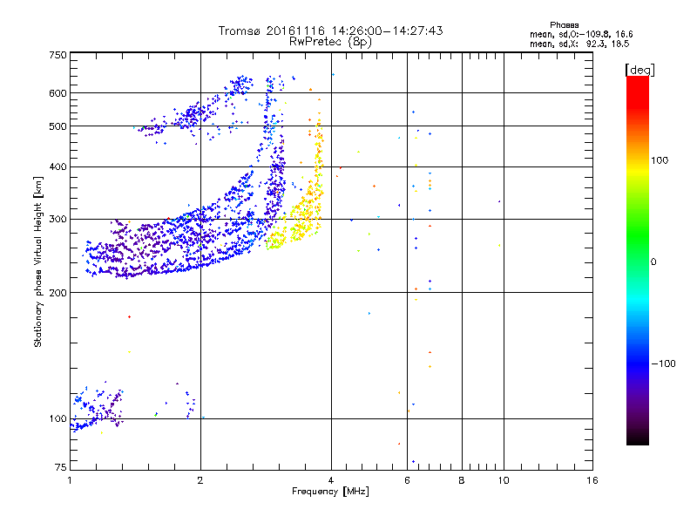Screen dimensions: 697x523
Task: Click the x-axis tick label '16'
Action: [592, 480]
